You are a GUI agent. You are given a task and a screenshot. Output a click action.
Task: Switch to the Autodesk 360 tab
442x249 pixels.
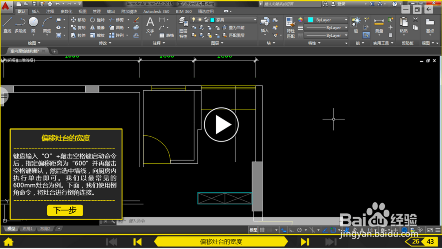tap(156, 11)
